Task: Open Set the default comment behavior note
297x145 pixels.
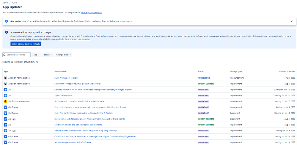Action: coord(79,101)
